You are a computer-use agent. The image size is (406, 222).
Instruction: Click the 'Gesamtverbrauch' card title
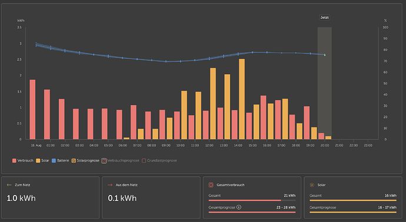[231, 185]
